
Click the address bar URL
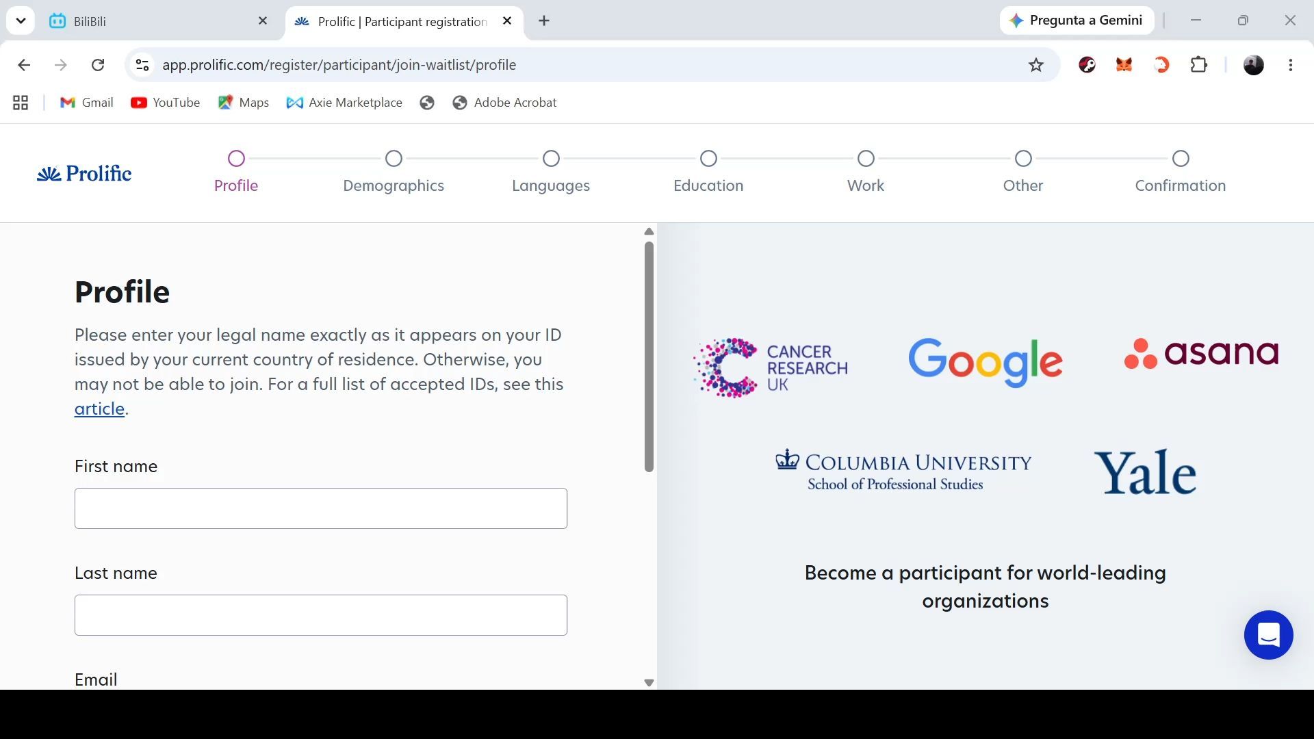tap(339, 65)
